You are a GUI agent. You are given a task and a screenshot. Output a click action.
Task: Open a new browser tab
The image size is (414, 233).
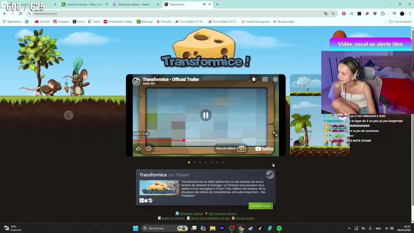pos(217,5)
